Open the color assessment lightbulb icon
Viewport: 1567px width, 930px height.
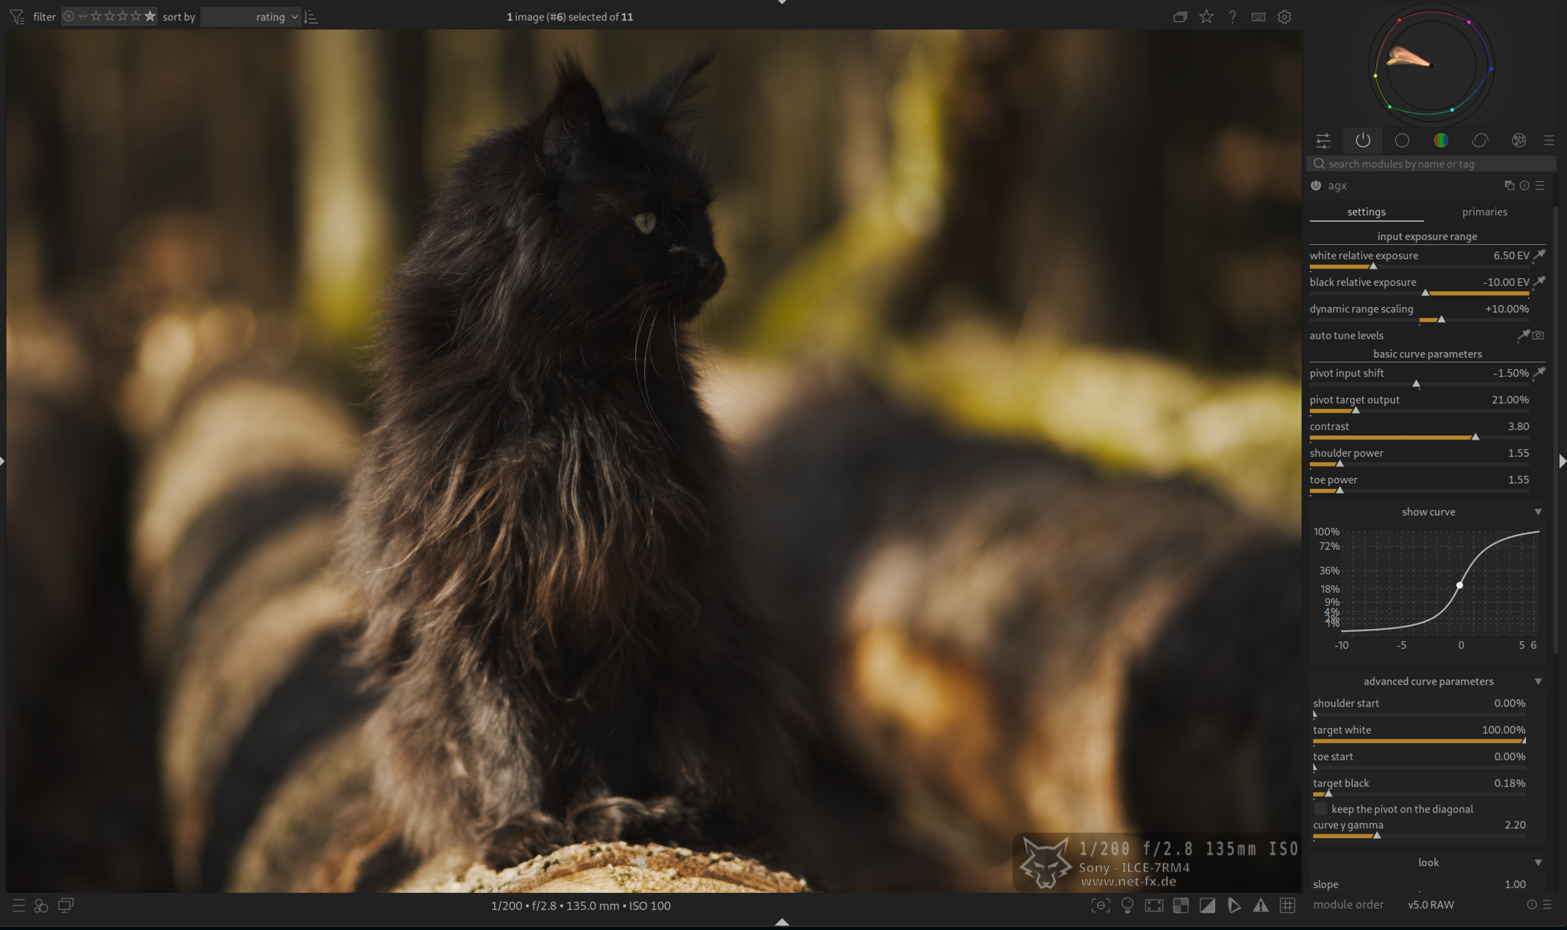pos(1127,905)
